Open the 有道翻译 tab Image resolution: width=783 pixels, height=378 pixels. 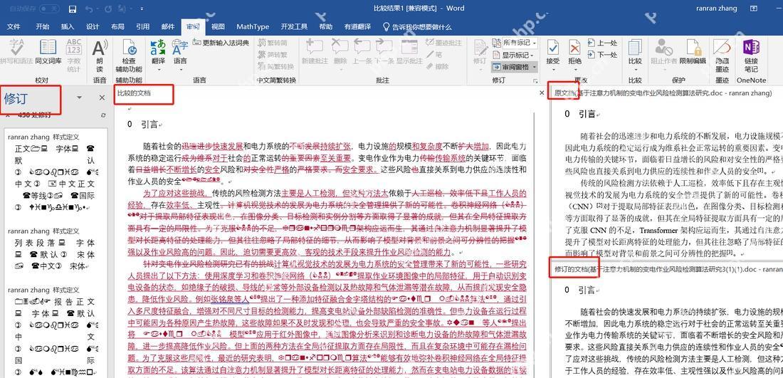[x=357, y=27]
